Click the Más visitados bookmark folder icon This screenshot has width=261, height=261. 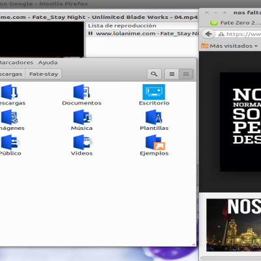click(205, 46)
